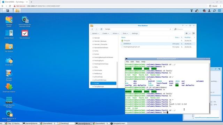This screenshot has height=125, width=223.
Task: Open File Station desktop icon
Action: point(9,48)
